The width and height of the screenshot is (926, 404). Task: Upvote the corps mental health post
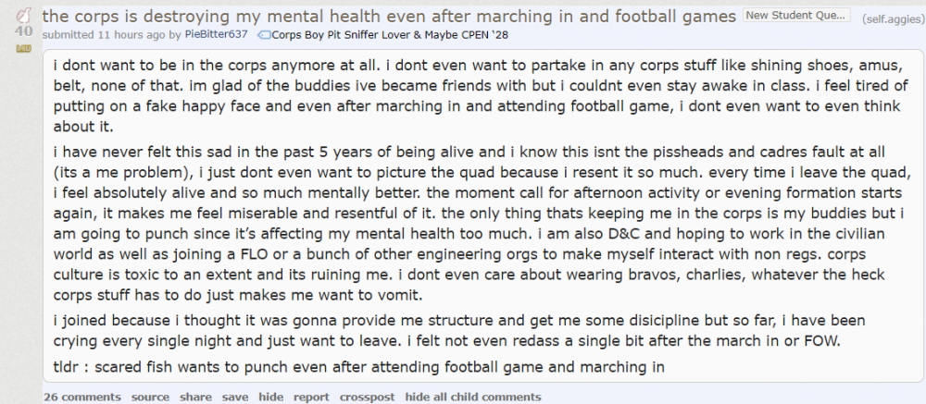[23, 15]
